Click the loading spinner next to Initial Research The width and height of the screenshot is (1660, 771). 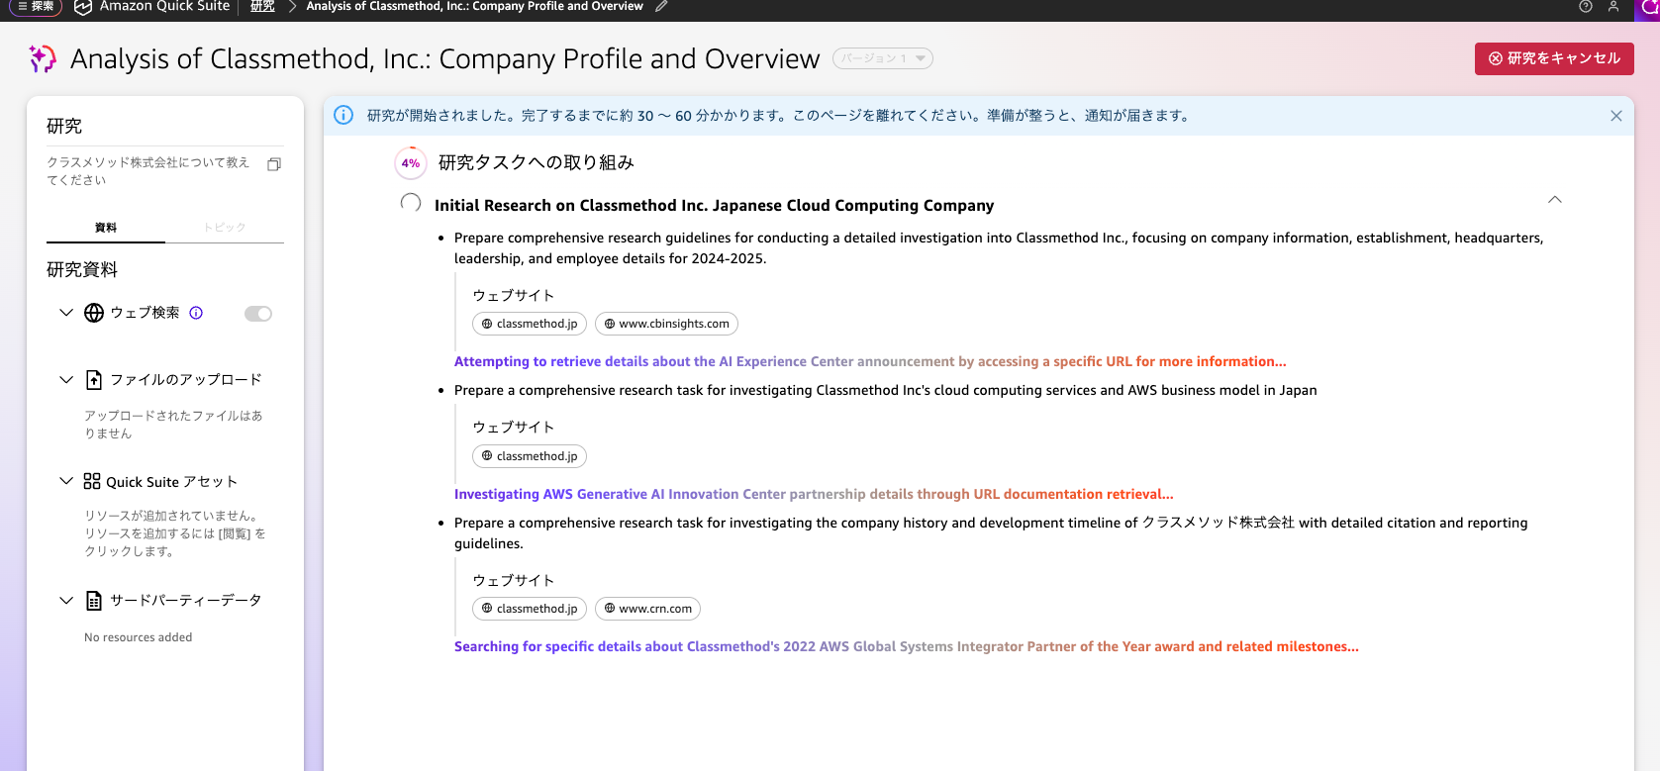[411, 204]
